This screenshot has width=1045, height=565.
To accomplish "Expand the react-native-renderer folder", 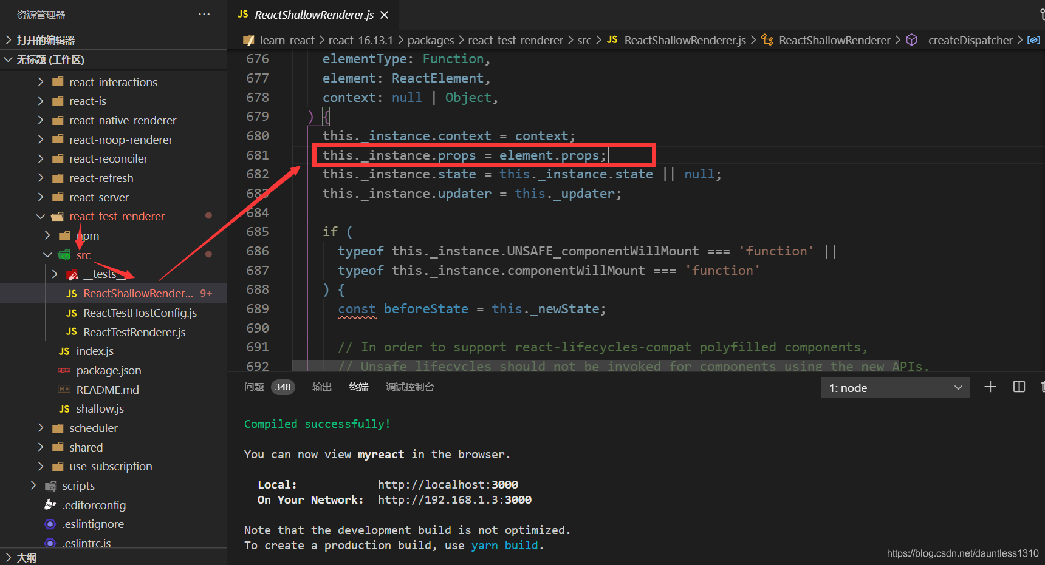I will tap(114, 120).
